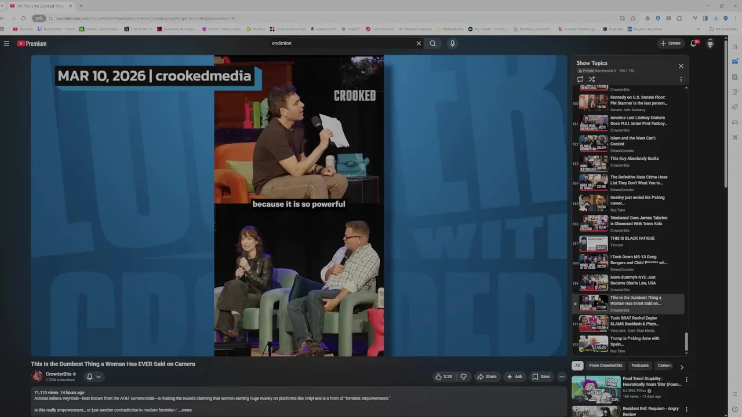Screen dimensions: 742x417
Task: Toggle shuffle playlist
Action: click(592, 79)
